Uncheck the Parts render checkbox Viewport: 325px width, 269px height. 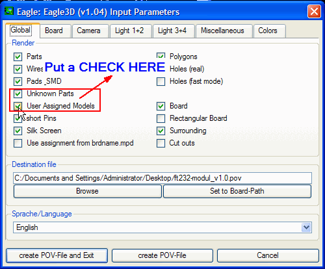tap(18, 57)
